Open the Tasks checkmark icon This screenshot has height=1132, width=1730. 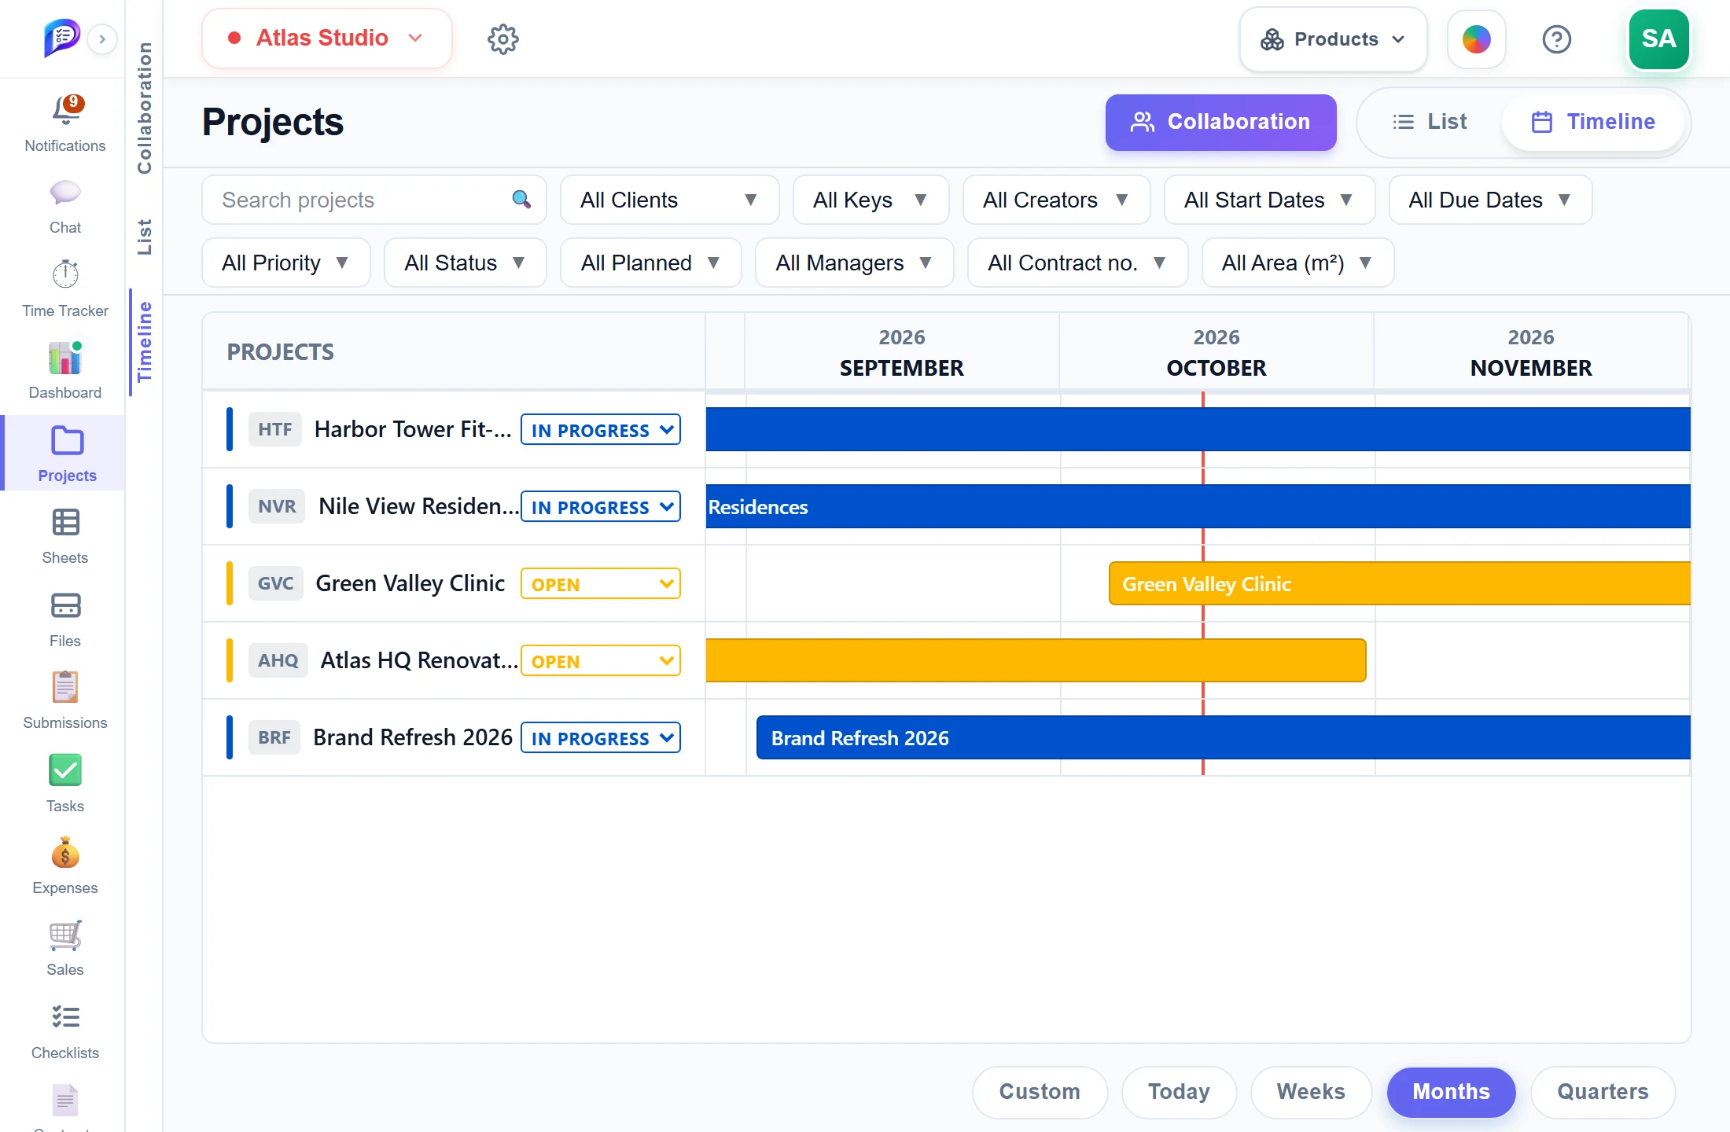pyautogui.click(x=65, y=770)
